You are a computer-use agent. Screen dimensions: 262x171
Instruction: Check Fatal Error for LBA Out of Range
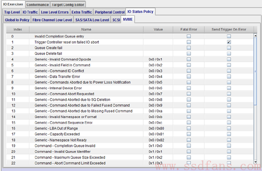189,128
